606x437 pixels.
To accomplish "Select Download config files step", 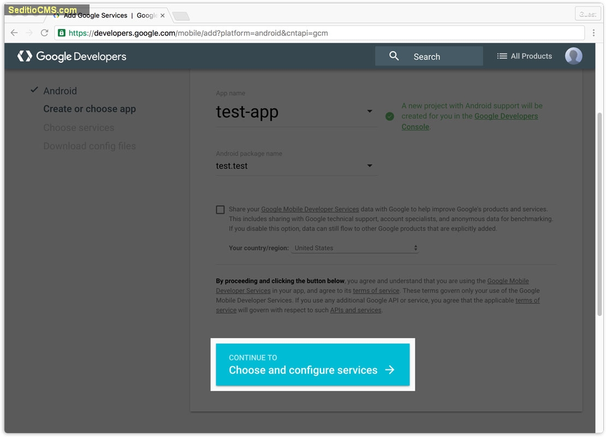I will (90, 146).
